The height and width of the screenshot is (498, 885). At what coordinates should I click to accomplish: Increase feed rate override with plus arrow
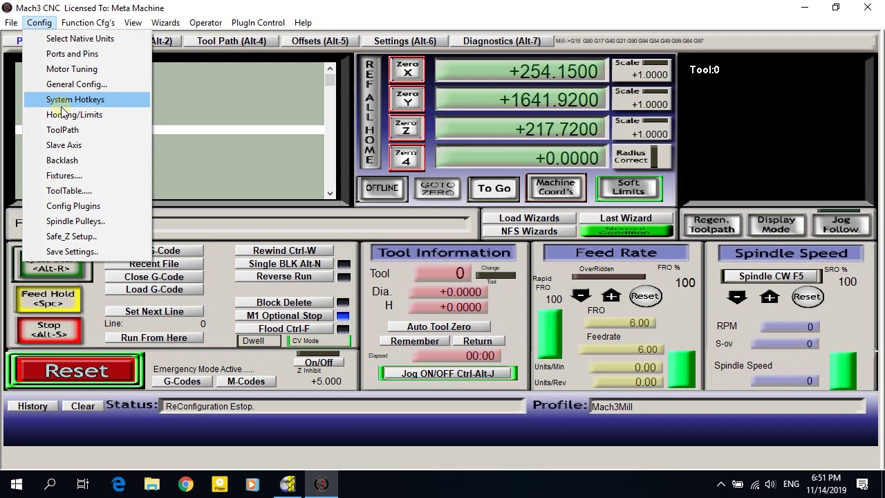611,296
